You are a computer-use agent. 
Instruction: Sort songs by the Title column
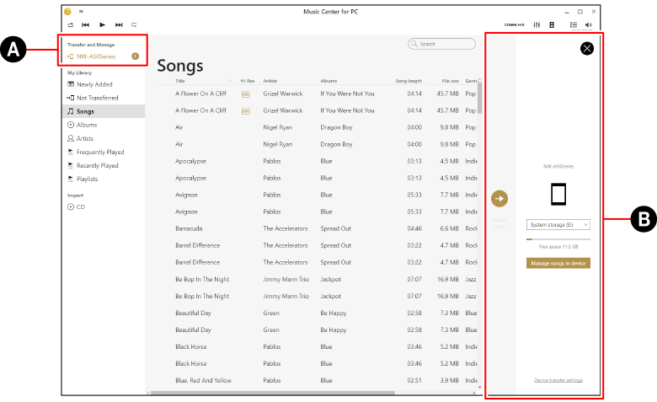[x=180, y=81]
